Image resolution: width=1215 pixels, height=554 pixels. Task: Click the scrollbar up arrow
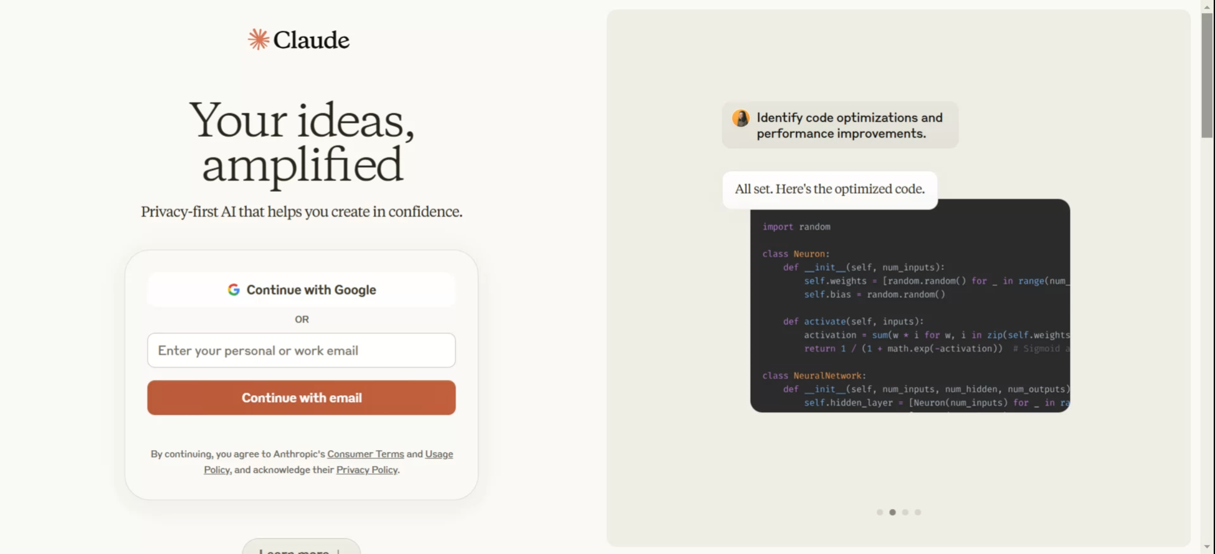pyautogui.click(x=1207, y=7)
